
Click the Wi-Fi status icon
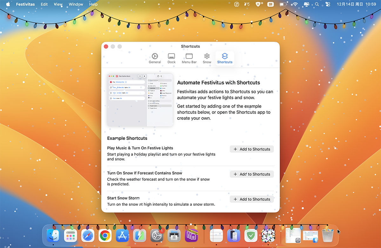click(x=295, y=4)
